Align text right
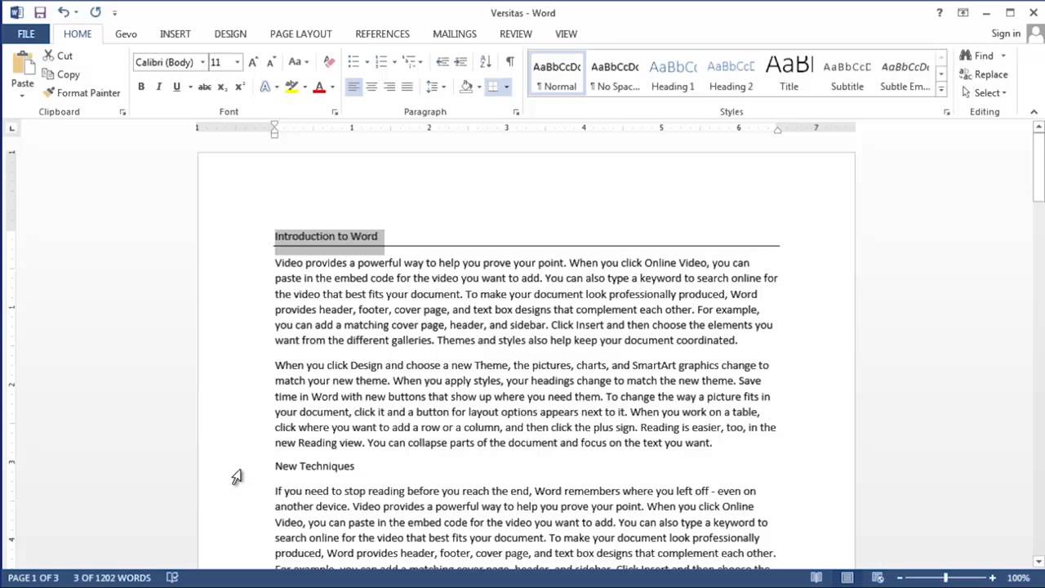 (389, 87)
